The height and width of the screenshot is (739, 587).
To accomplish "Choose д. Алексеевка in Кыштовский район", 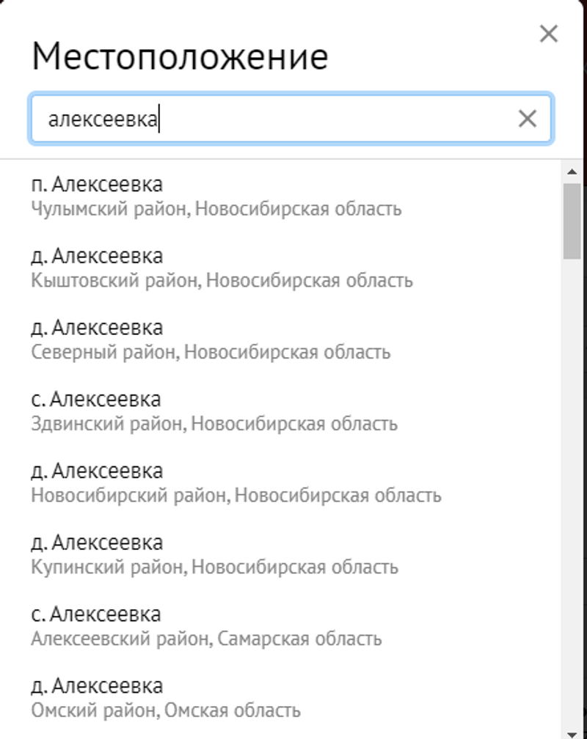I will coord(97,256).
